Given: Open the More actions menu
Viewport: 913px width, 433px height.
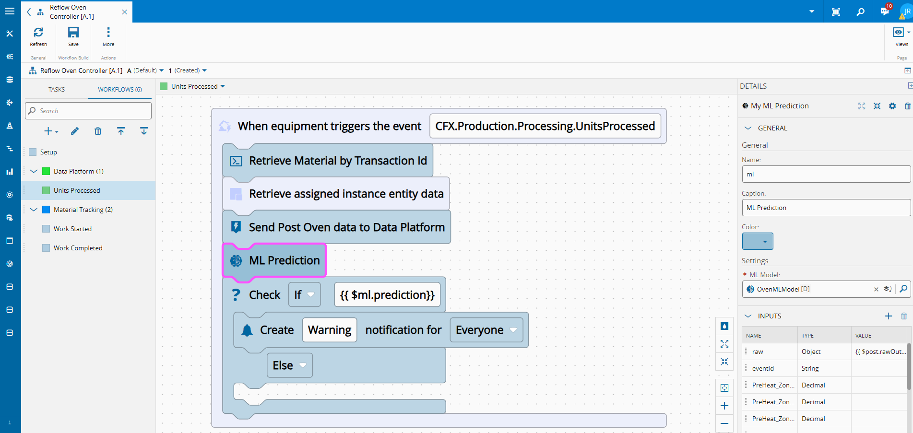Looking at the screenshot, I should pyautogui.click(x=108, y=33).
